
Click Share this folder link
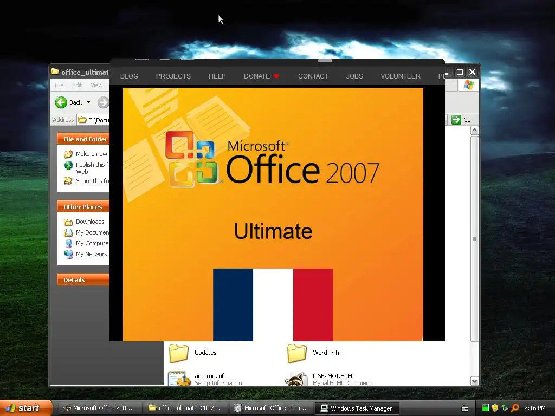coord(92,181)
